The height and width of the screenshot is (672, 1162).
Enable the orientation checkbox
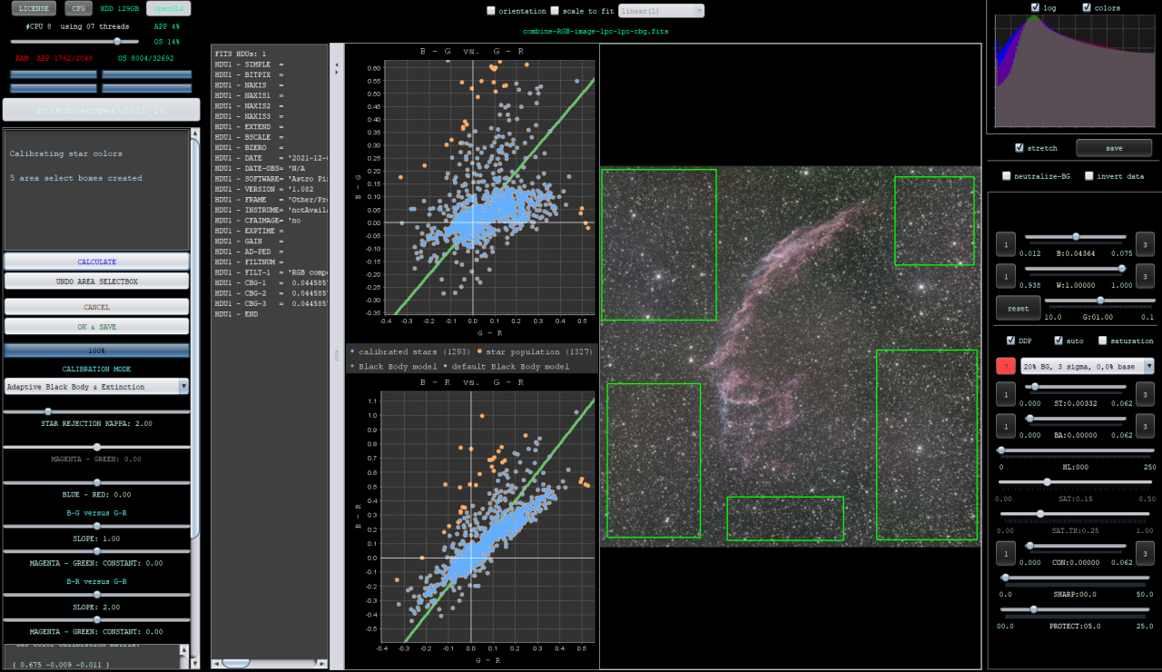[x=491, y=11]
